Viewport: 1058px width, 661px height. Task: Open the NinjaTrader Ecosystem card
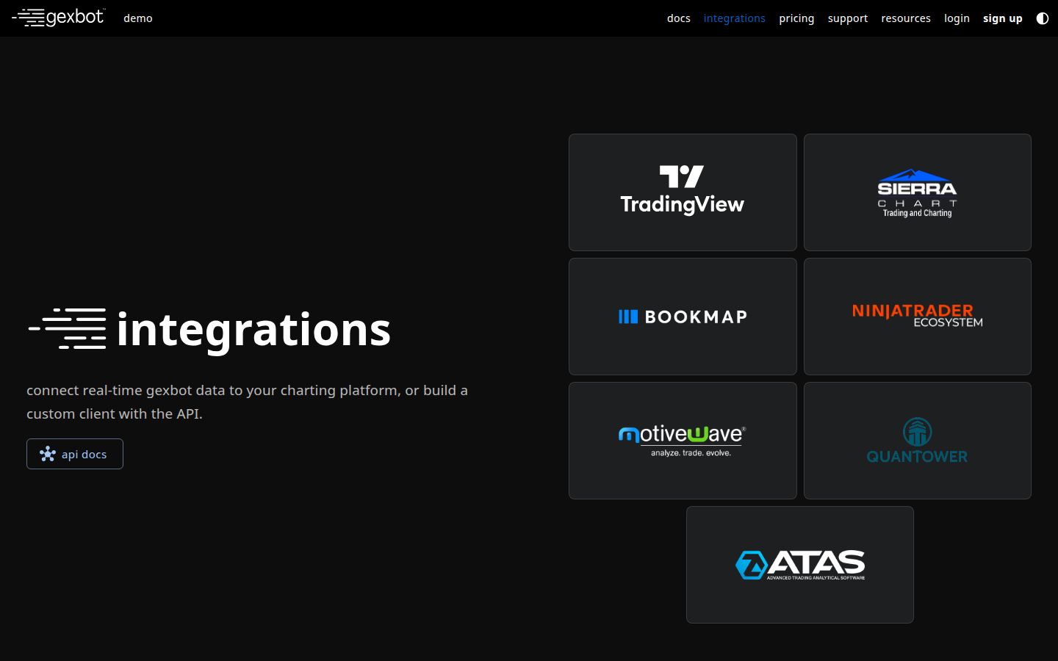click(918, 317)
